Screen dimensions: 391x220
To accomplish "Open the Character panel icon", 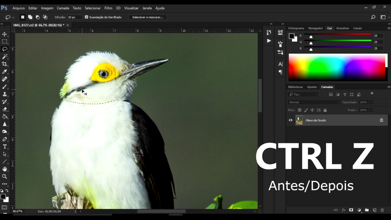I will [280, 64].
